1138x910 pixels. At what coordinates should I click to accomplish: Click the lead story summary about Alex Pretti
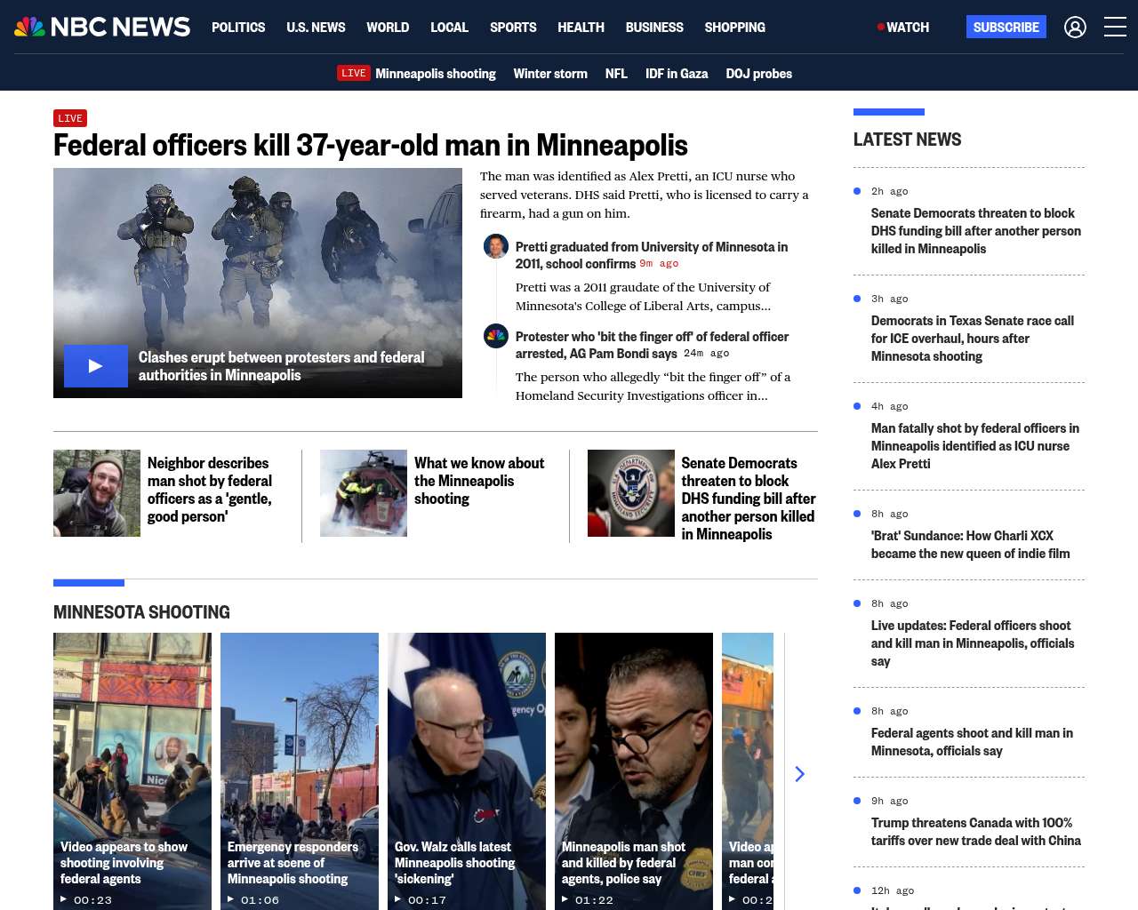tap(645, 195)
